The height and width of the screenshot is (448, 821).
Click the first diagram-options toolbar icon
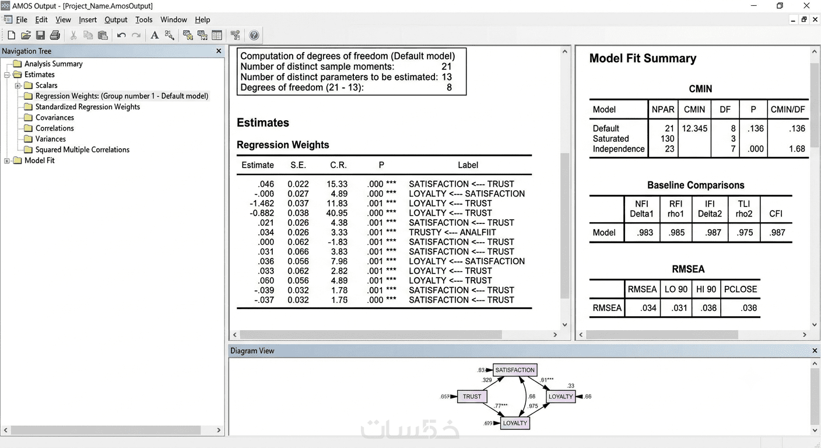tap(188, 36)
